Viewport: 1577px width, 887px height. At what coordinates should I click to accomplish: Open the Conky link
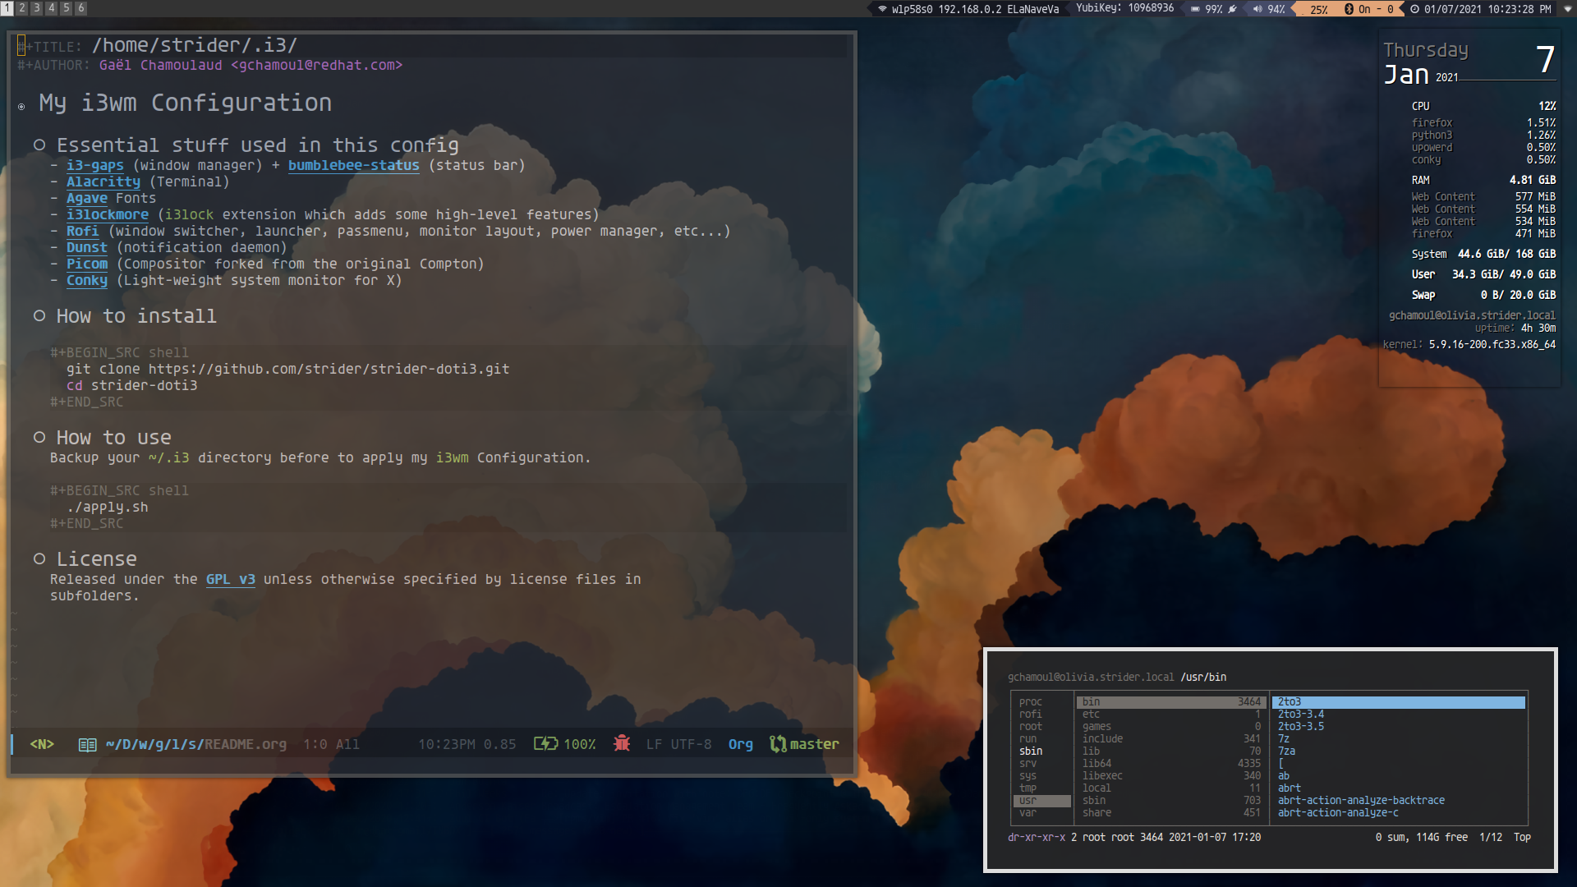87,280
